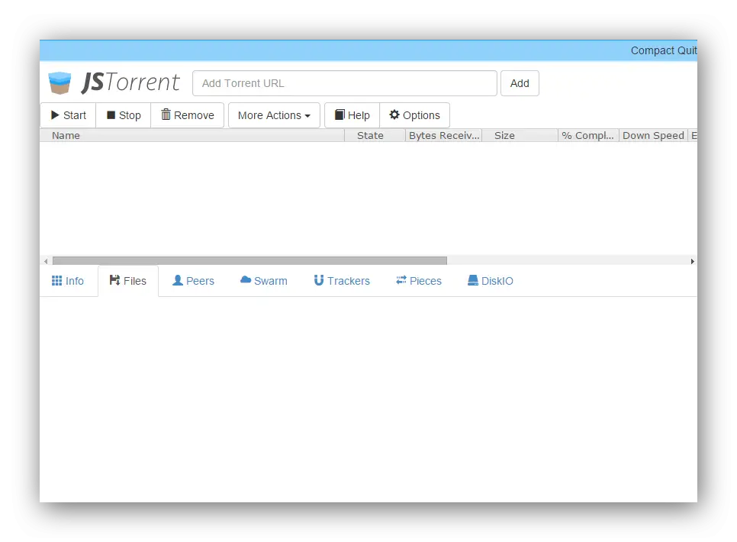Click the Trackers magnet icon

tap(319, 280)
